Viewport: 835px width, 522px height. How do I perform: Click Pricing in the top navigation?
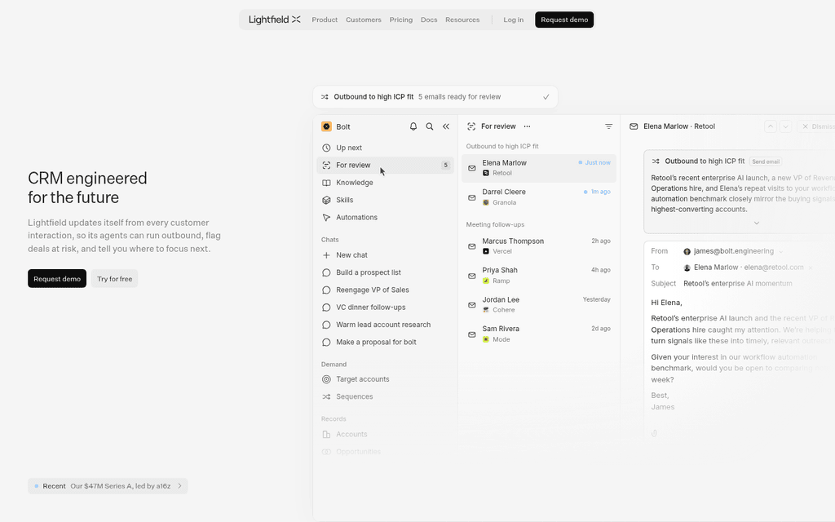point(401,20)
